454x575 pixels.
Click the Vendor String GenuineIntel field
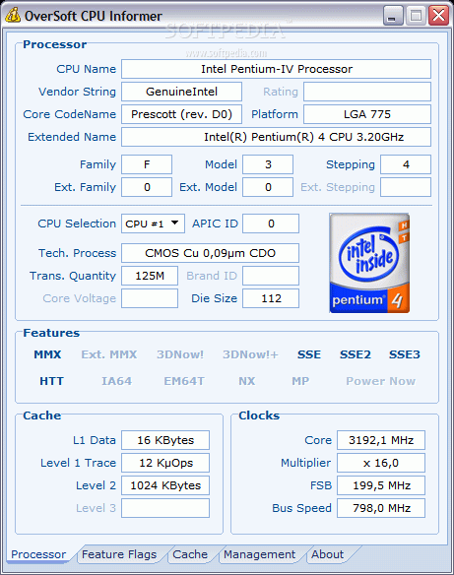[181, 92]
